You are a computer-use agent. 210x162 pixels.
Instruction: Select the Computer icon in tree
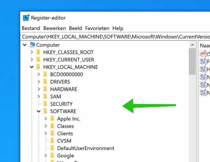click(x=32, y=45)
